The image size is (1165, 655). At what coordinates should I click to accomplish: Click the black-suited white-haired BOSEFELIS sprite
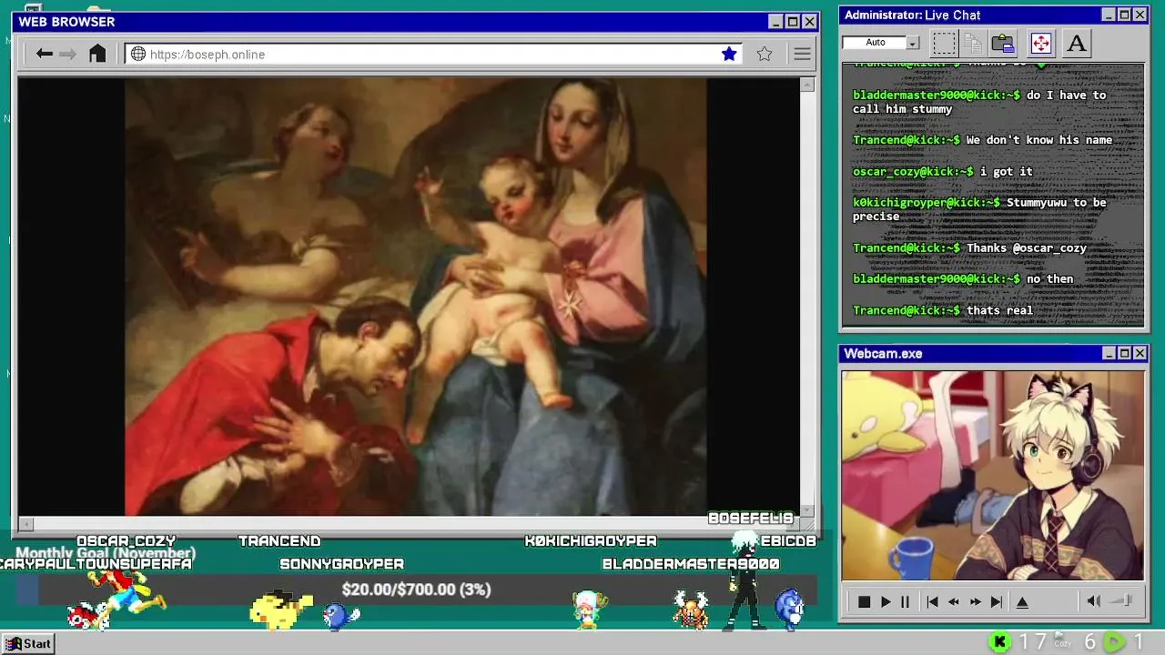(x=746, y=582)
